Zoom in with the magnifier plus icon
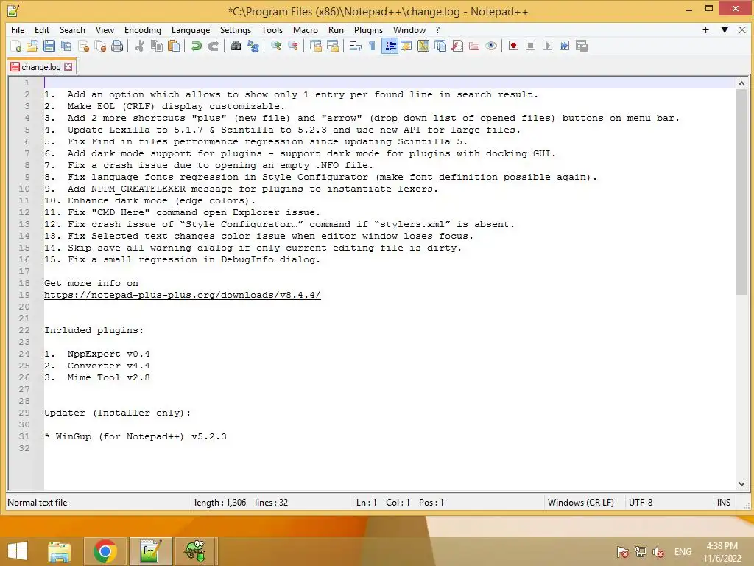 click(x=276, y=46)
